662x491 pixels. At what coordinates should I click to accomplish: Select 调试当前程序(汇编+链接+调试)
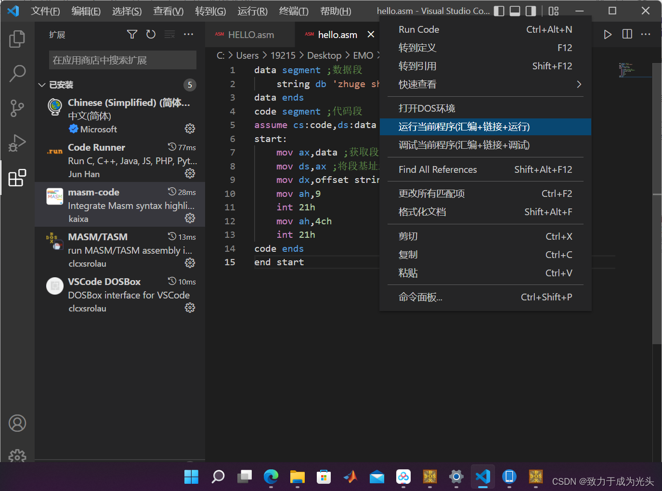(485, 145)
